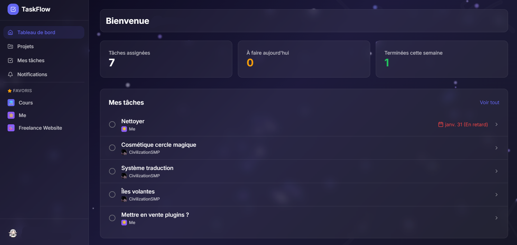Viewport: 517px width, 245px height.
Task: Select the Mes tâches checkmark icon
Action: tap(10, 60)
